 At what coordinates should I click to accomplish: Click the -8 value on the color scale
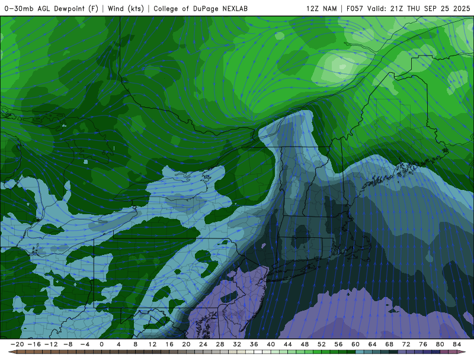click(68, 344)
